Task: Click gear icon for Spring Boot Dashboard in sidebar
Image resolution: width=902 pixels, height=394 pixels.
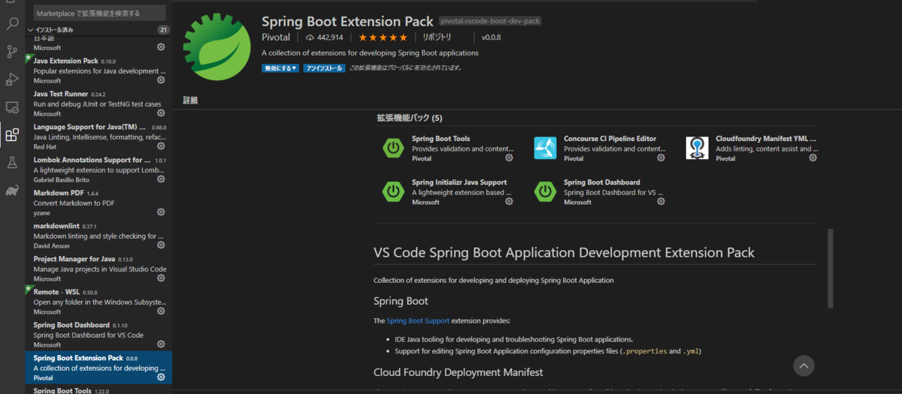Action: 161,344
